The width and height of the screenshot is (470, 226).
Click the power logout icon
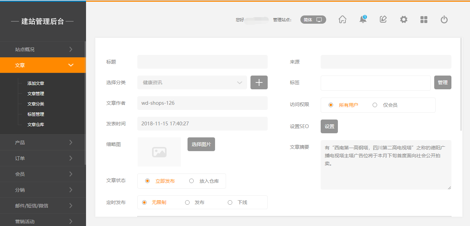[444, 20]
